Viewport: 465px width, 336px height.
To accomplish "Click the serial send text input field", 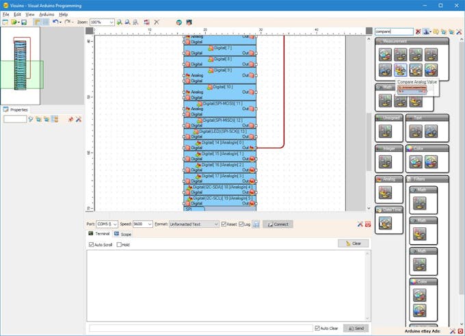I will [201, 328].
